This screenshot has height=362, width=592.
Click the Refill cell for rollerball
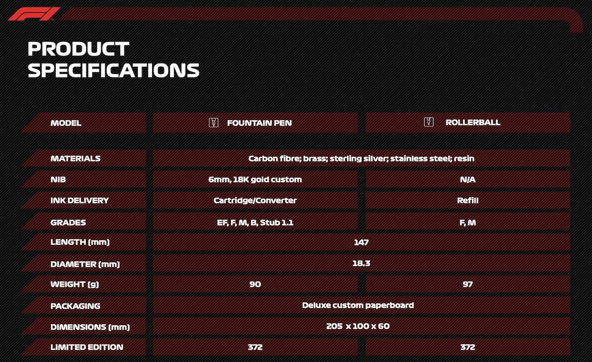click(468, 201)
